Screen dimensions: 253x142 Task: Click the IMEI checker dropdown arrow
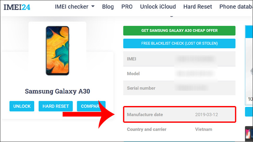tap(93, 6)
